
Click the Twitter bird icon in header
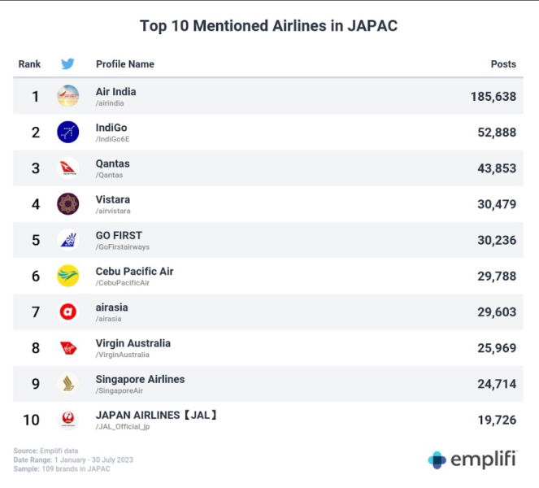[67, 64]
